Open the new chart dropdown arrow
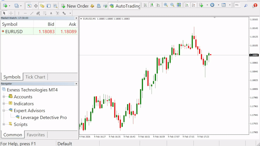The width and height of the screenshot is (260, 146). click(9, 6)
